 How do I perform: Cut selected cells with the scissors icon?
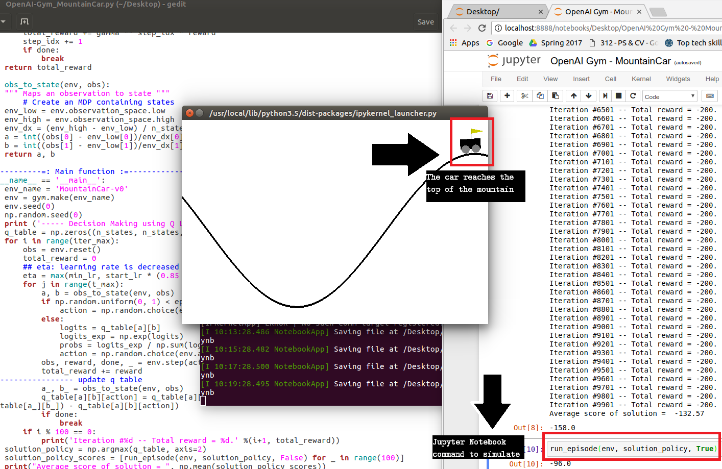tap(524, 96)
